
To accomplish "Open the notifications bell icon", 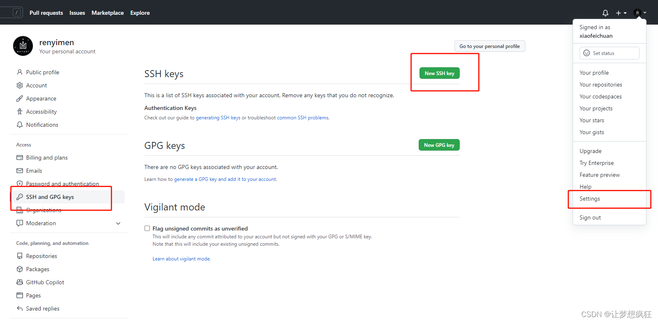I will point(605,13).
